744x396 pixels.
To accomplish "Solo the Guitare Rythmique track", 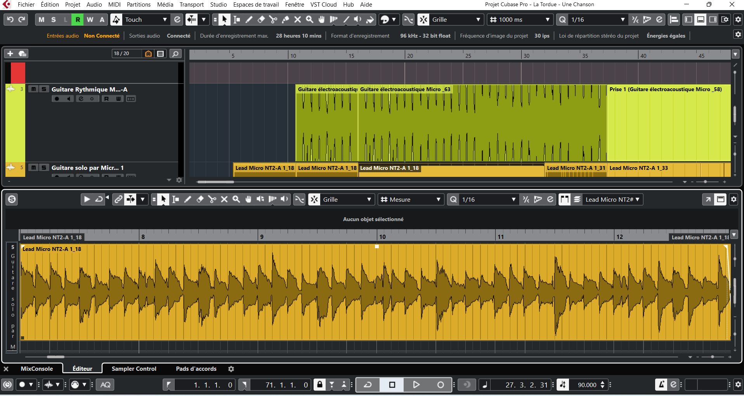I will pos(44,89).
